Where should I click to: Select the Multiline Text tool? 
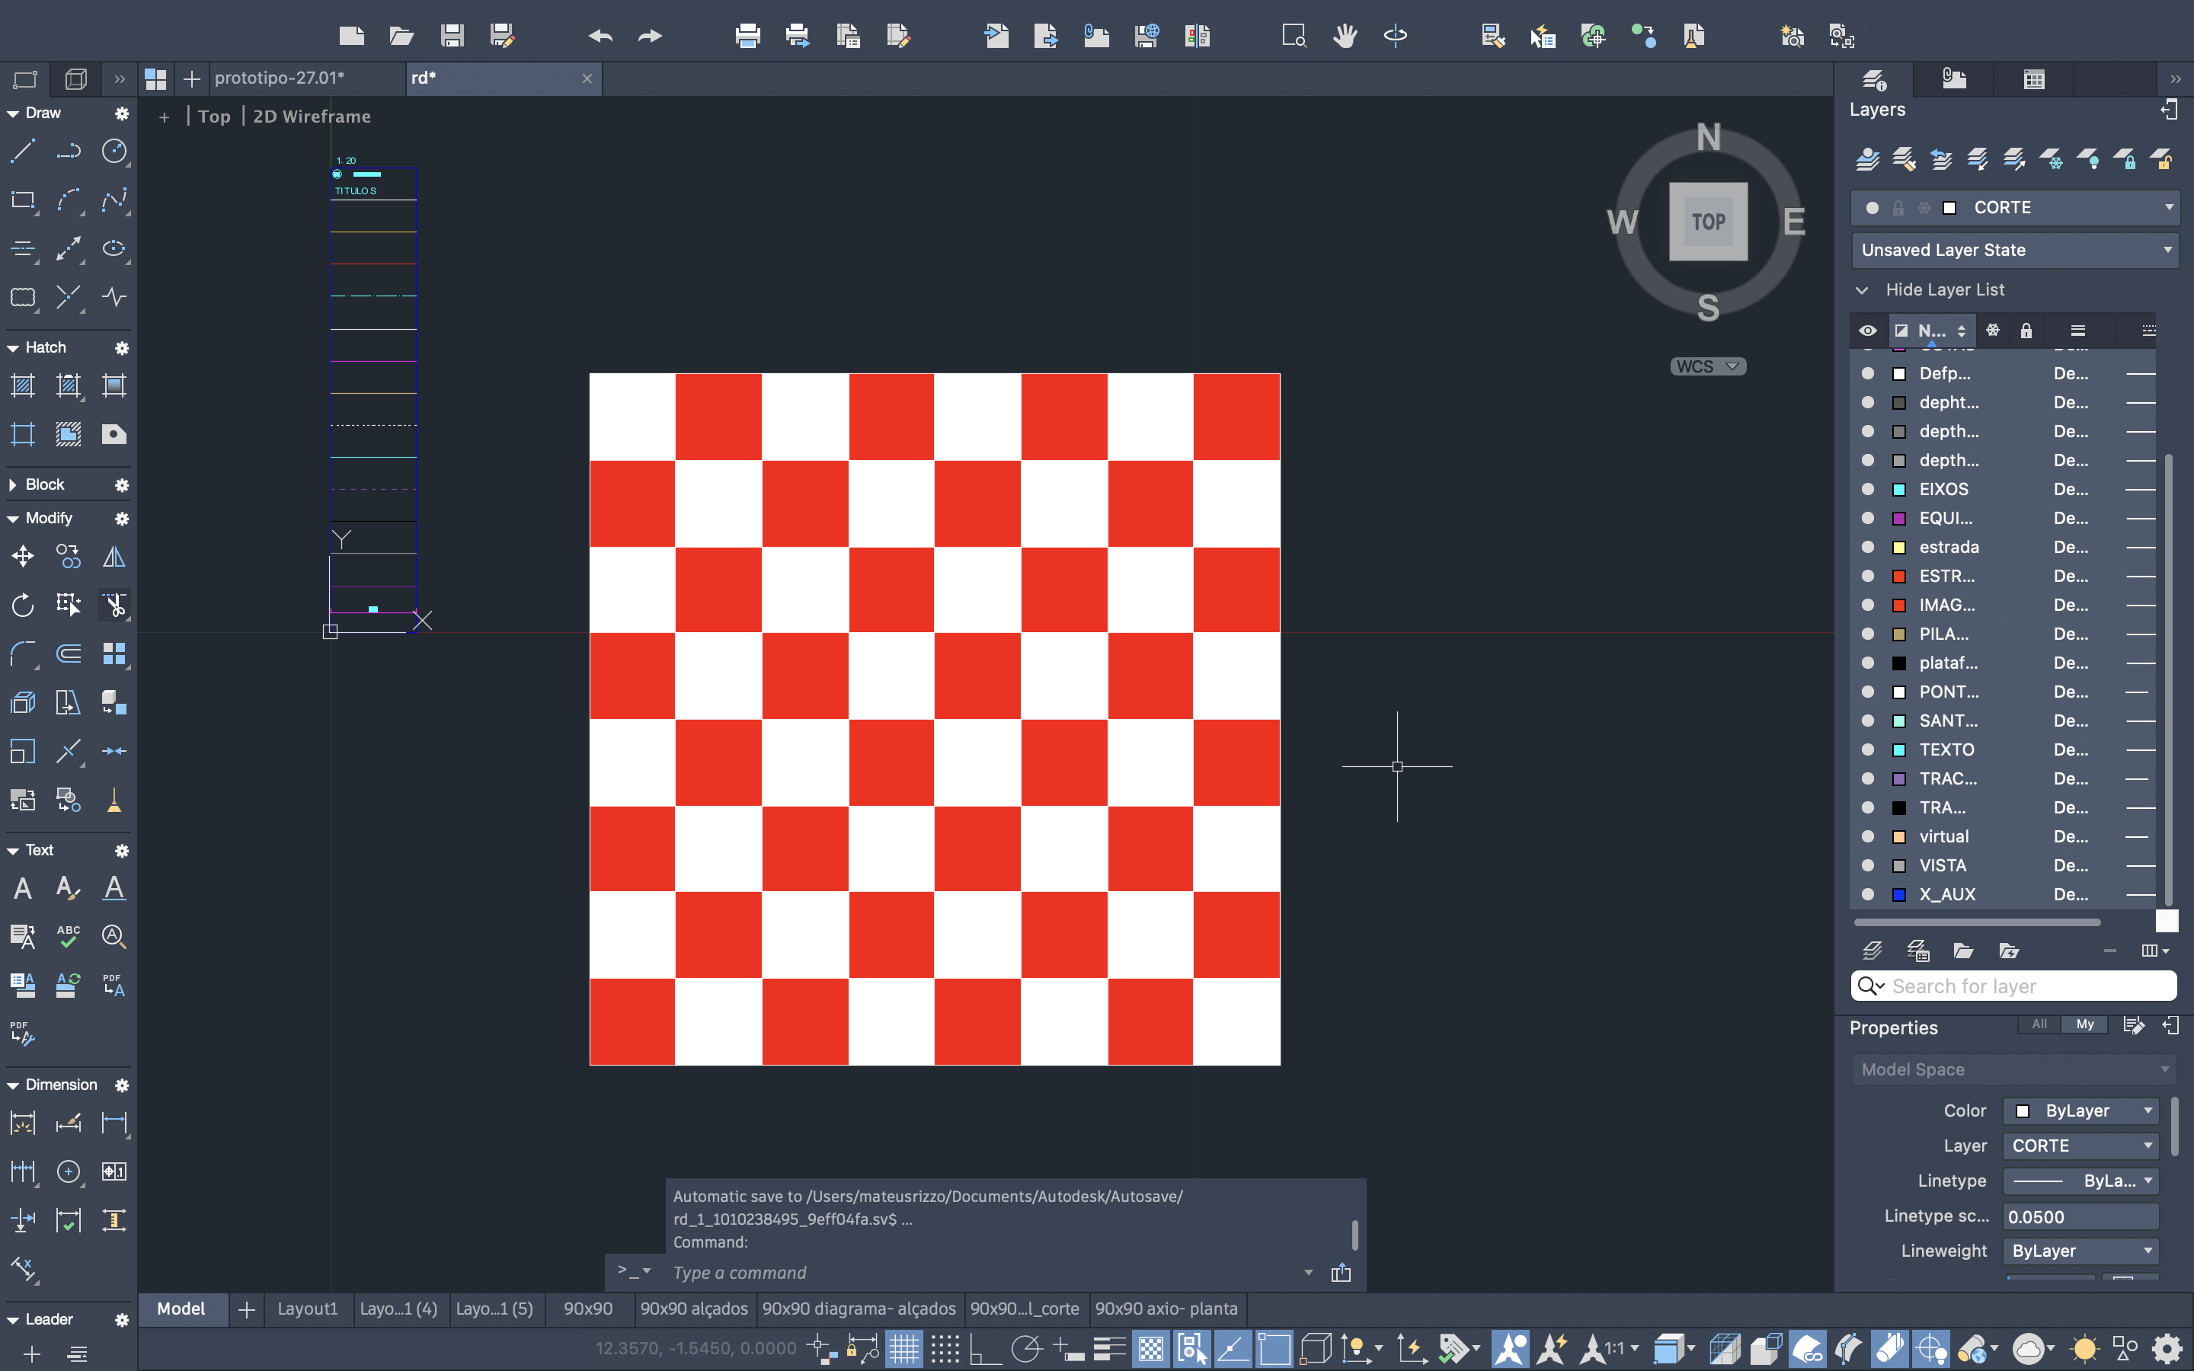[23, 889]
